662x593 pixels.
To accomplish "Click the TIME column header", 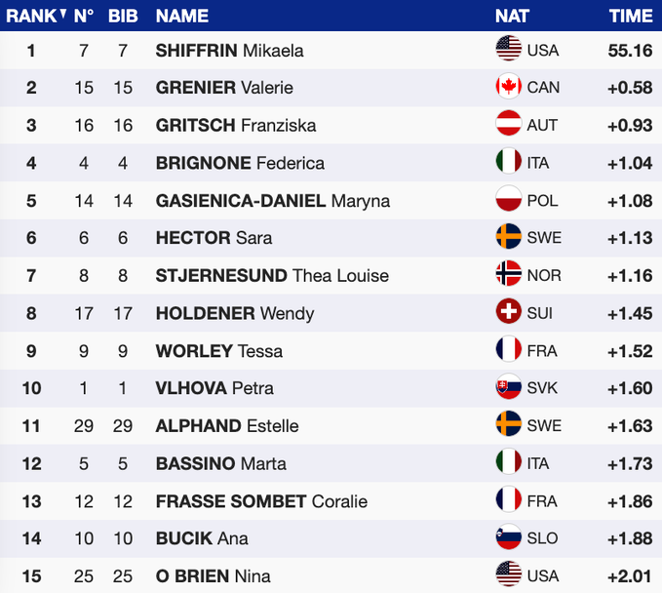I will click(630, 16).
